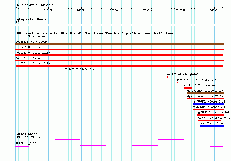231x161 pixels.
Task: Click the 76332k ruler tick label
Action: pyautogui.click(x=181, y=10)
